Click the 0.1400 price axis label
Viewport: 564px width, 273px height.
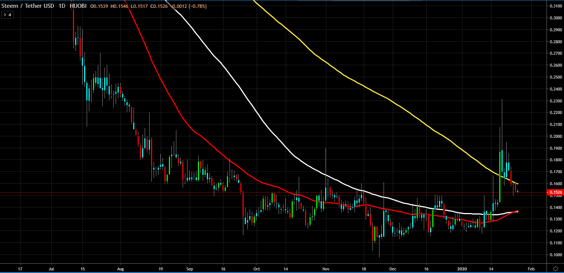pos(555,207)
